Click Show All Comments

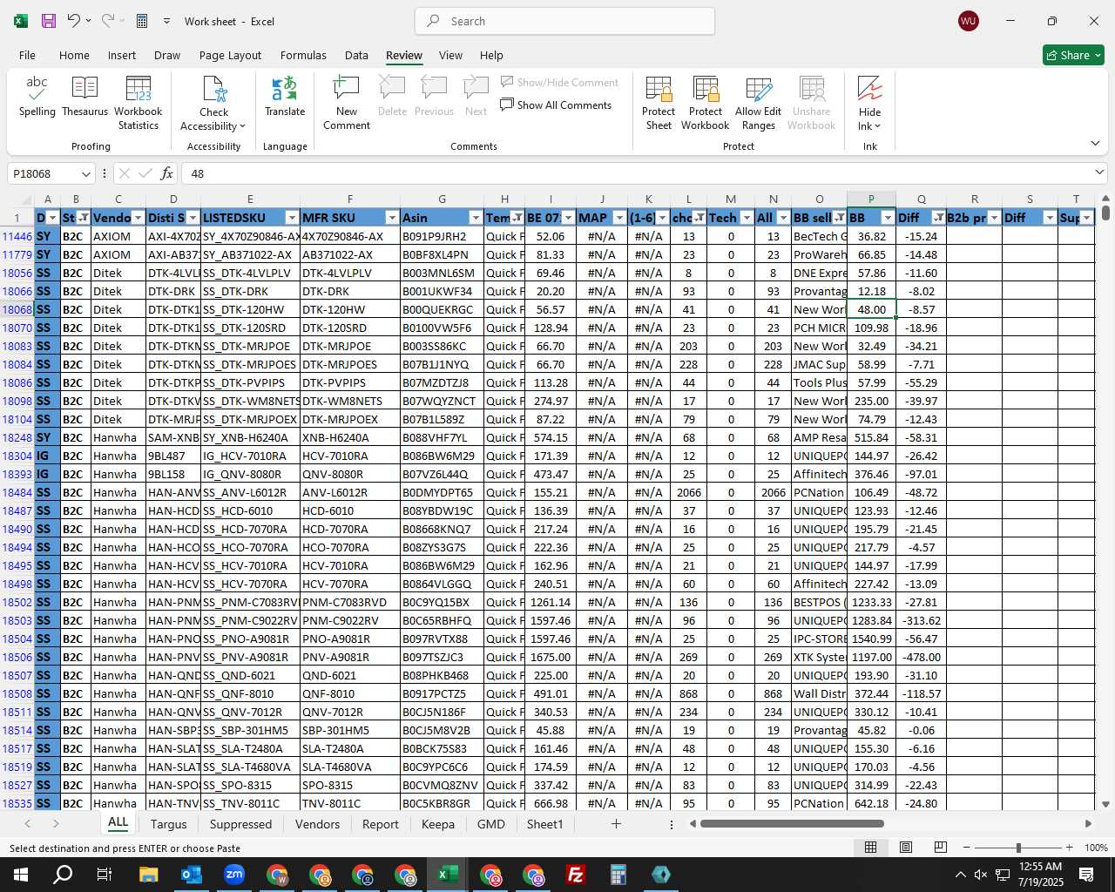556,105
